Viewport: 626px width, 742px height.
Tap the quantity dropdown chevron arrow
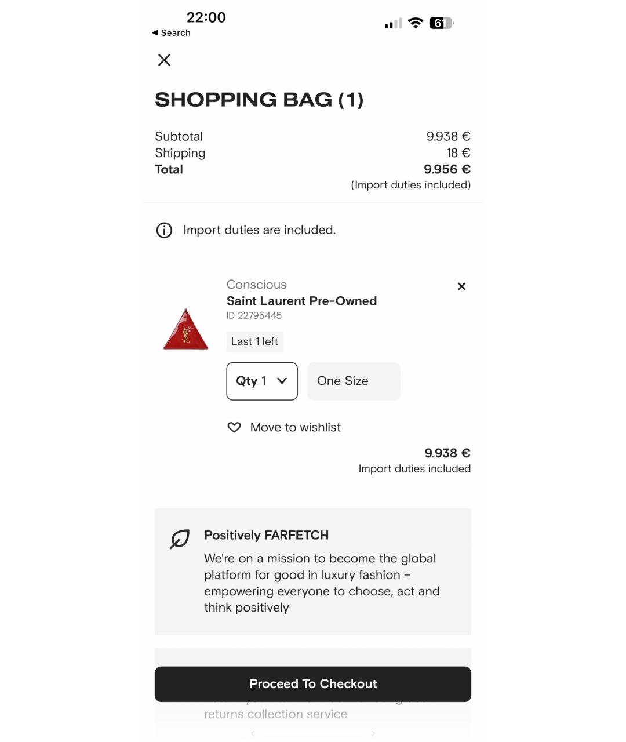pyautogui.click(x=282, y=381)
